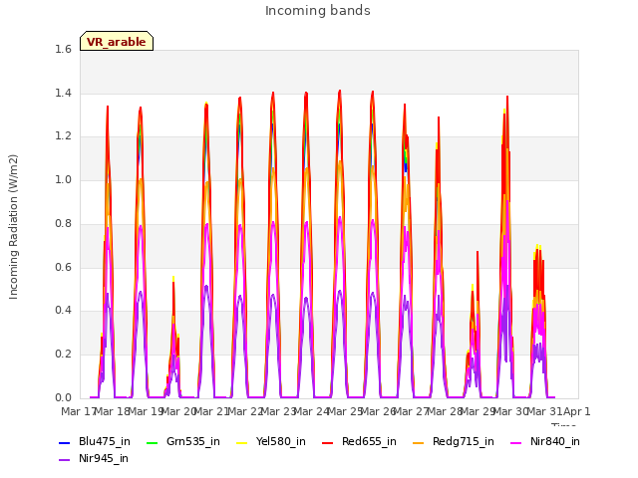Click the Grn535_in legend label
This screenshot has height=478, width=638.
tap(193, 441)
